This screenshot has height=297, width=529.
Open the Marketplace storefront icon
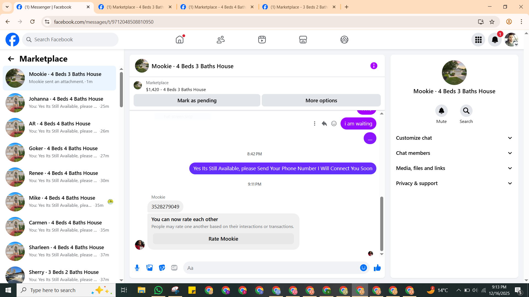[x=303, y=40]
